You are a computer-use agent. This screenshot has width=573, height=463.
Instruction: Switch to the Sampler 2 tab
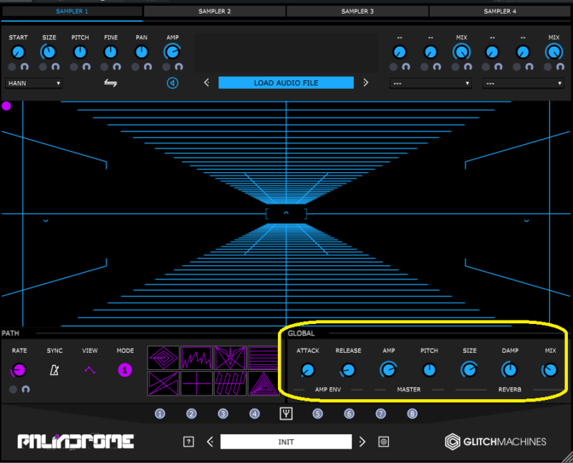click(215, 11)
